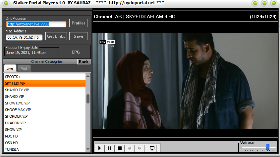This screenshot has width=280, height=157.
Task: Click the category list scroll up arrow
Action: (88, 76)
